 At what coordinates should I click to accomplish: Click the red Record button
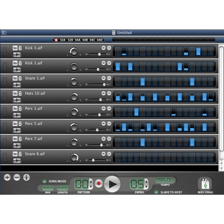coord(99,183)
